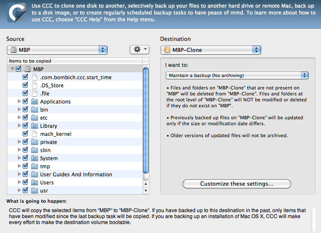Click the MBP-Clone drive icon in Destination popup
Viewport: 321px width, 233px height.
(167, 50)
